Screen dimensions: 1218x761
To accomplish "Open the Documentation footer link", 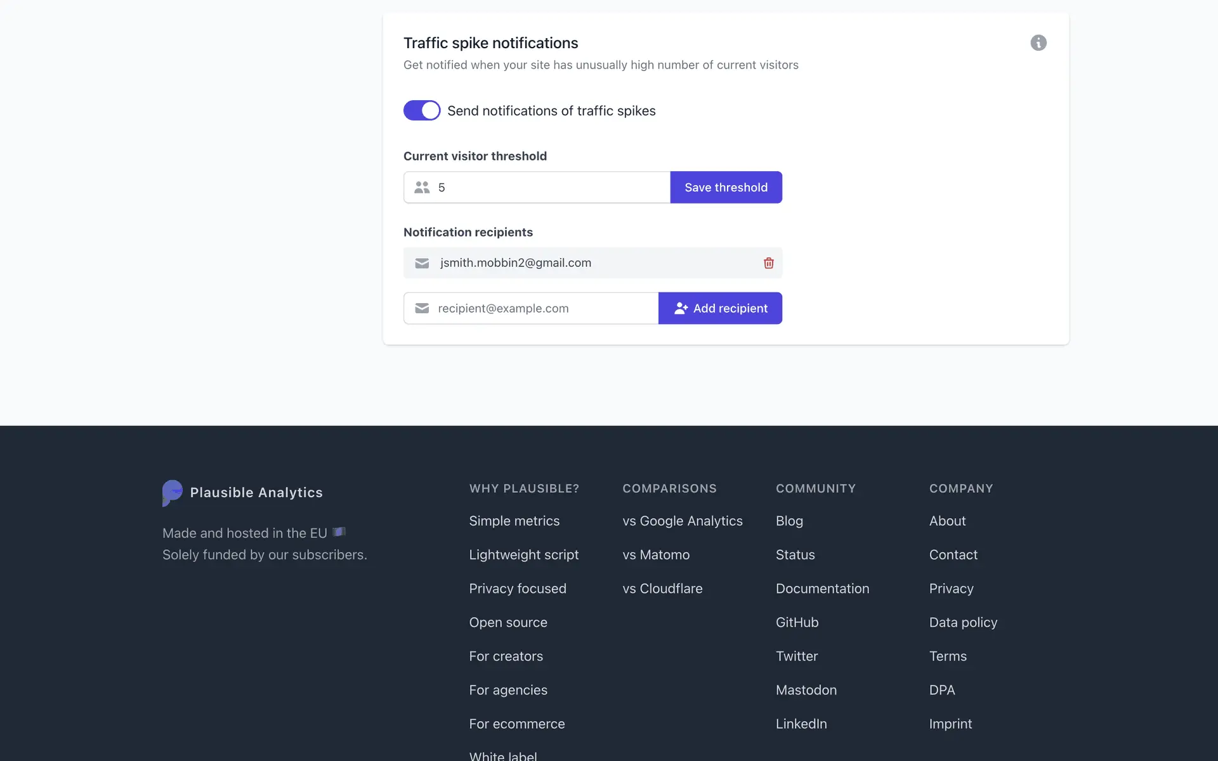I will tap(822, 589).
